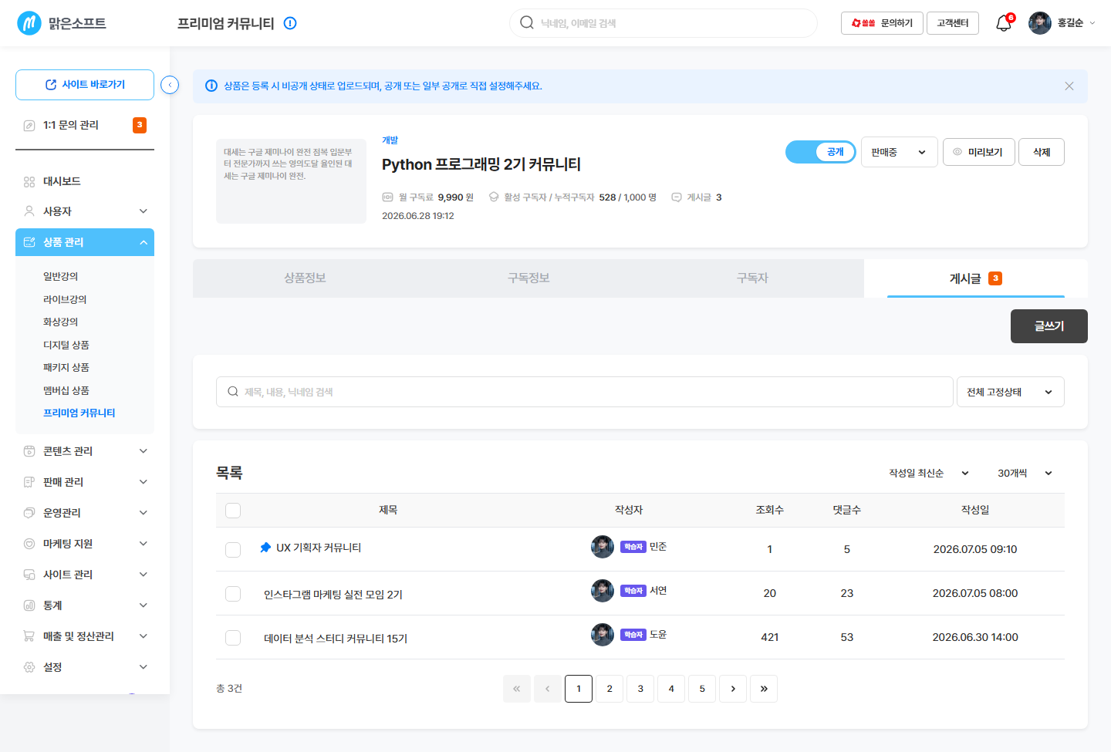Open the 판매중 status dropdown
Screen dimensions: 1111x752
pyautogui.click(x=900, y=152)
